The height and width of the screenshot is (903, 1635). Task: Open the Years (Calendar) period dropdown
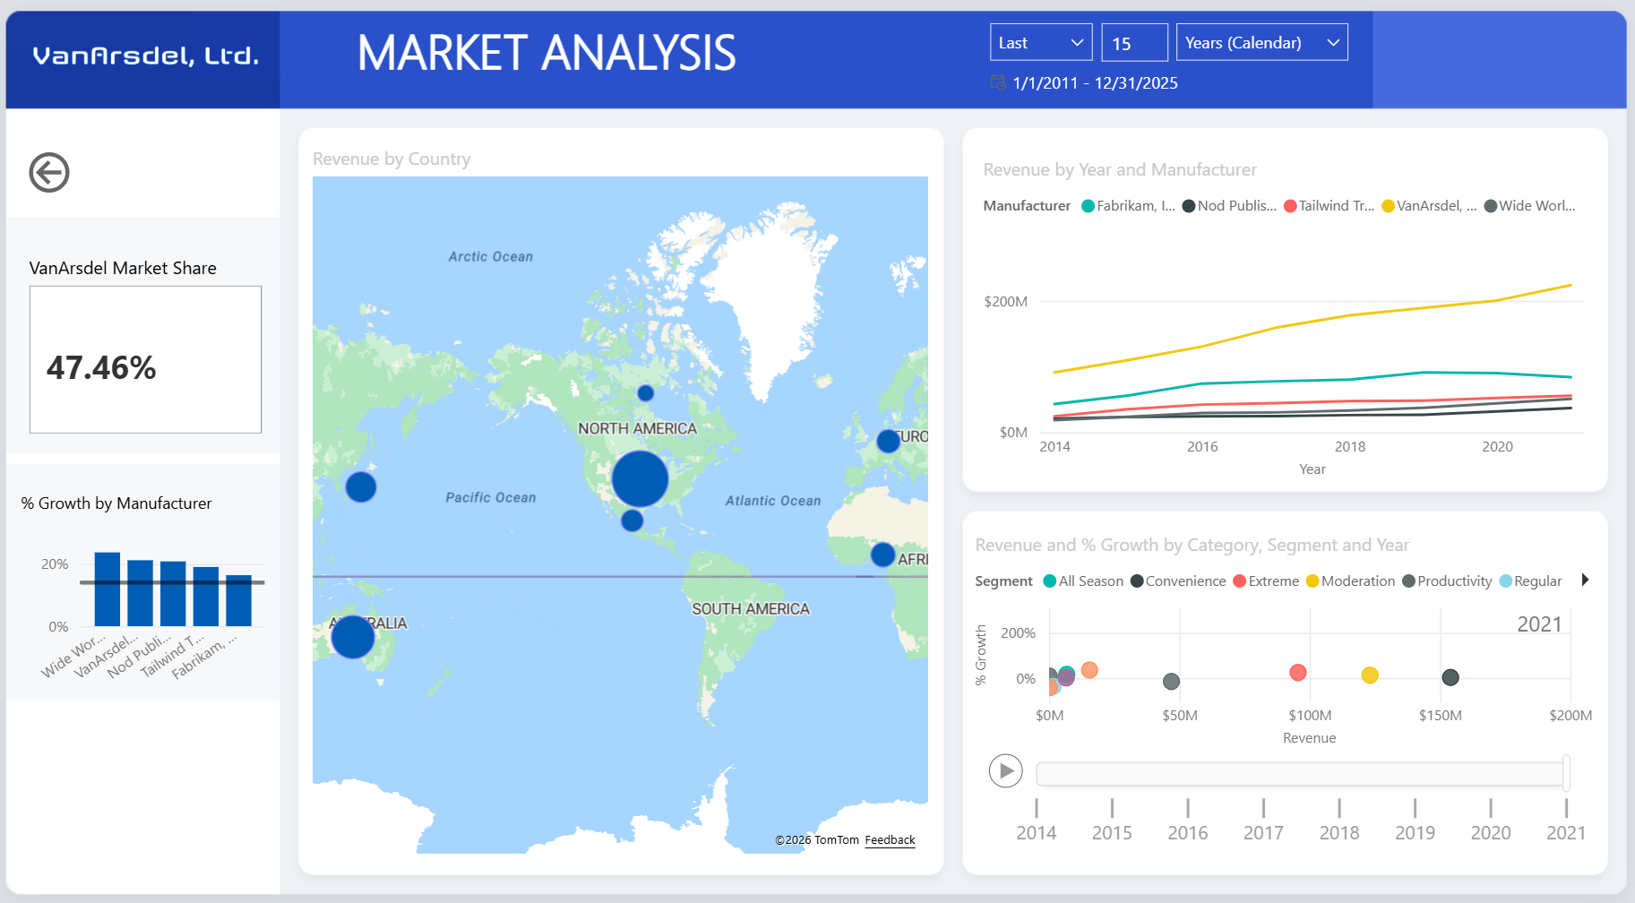(x=1261, y=42)
